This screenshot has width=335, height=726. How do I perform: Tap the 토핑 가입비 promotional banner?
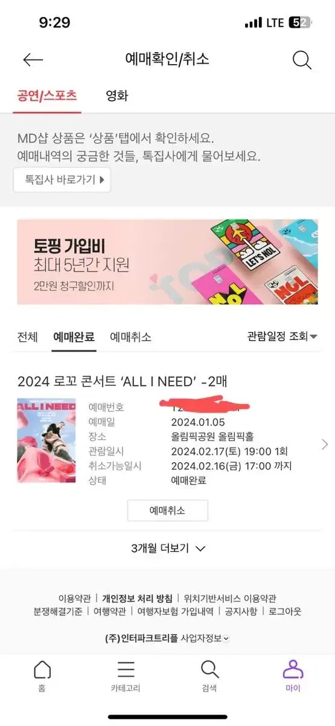click(x=167, y=262)
